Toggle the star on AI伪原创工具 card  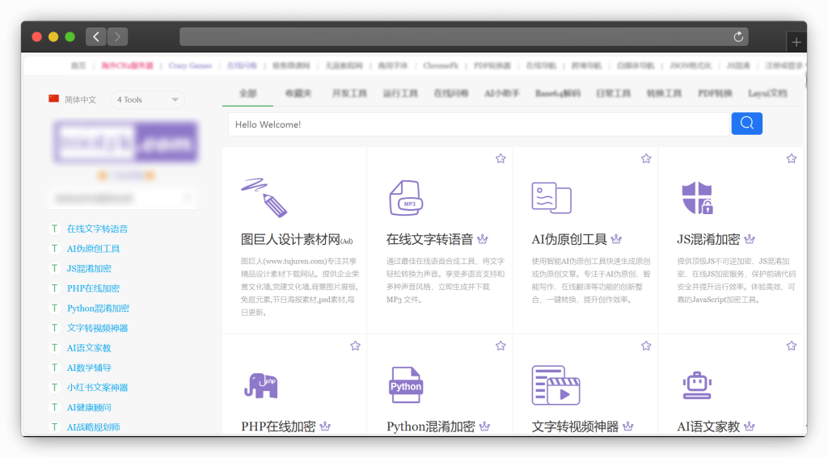[646, 159]
